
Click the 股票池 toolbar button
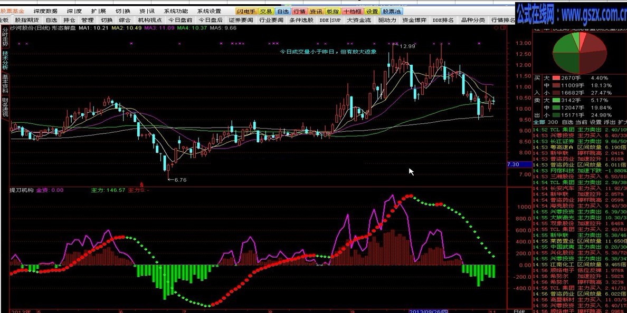coord(392,12)
